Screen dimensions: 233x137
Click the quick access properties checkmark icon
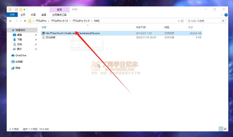(x=16, y=9)
